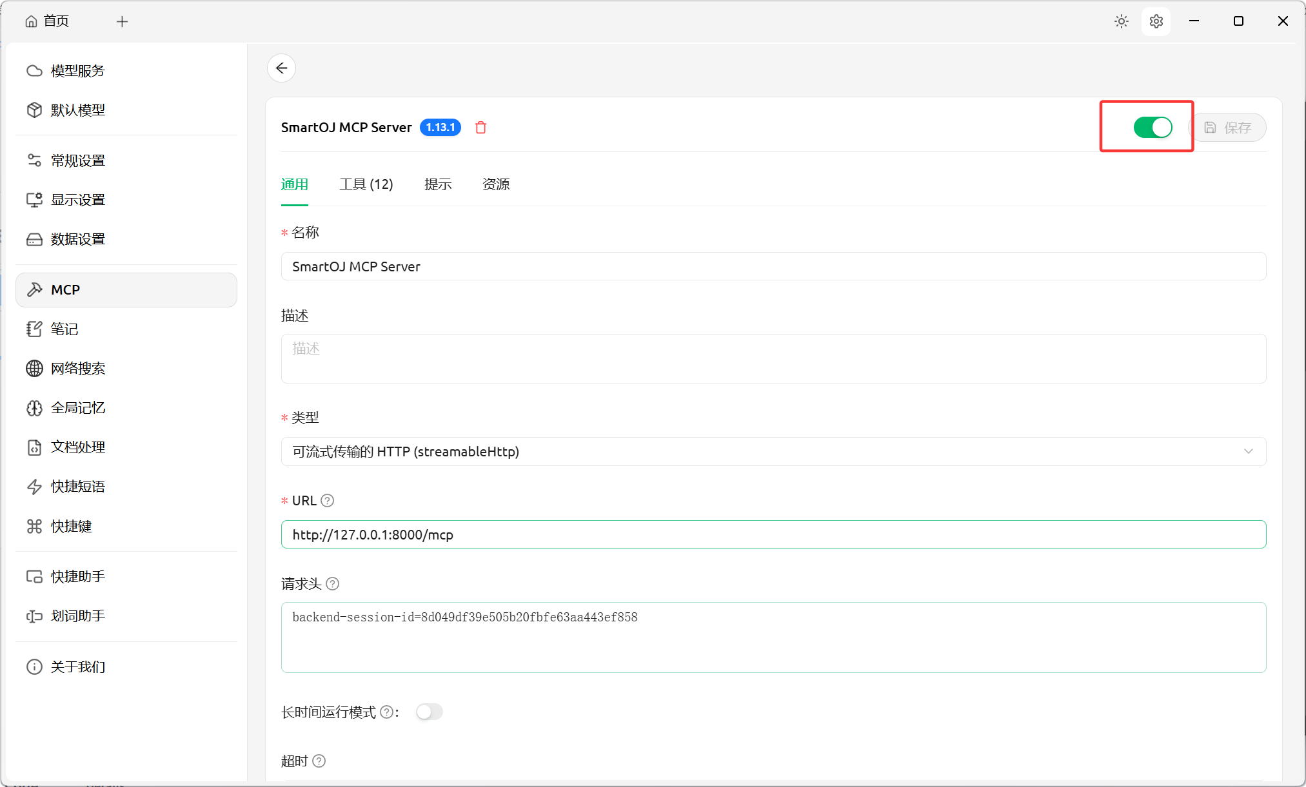This screenshot has height=787, width=1306.
Task: Click the window icon beside 快捷助手
Action: pyautogui.click(x=34, y=577)
